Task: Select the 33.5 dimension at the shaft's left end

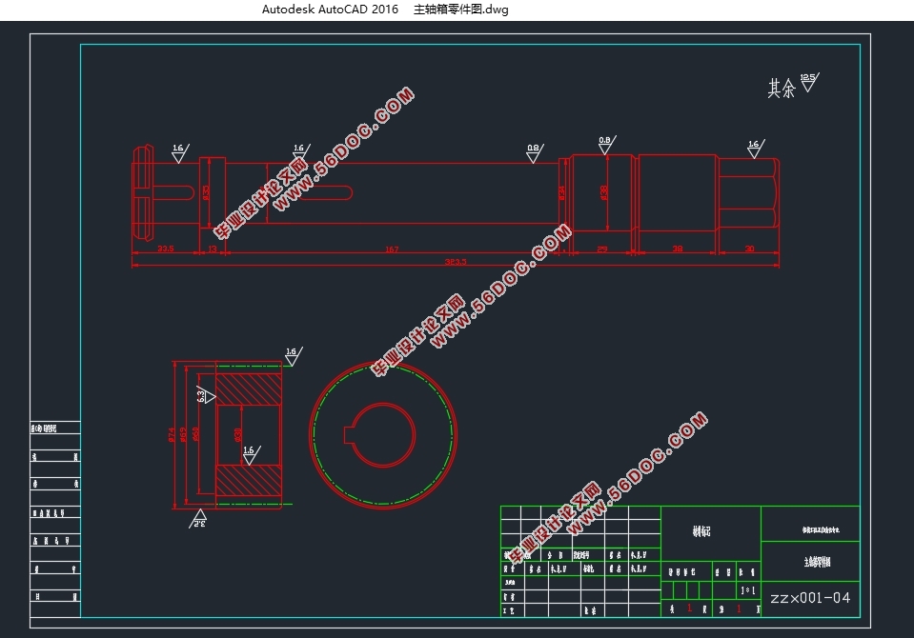Action: tap(165, 249)
